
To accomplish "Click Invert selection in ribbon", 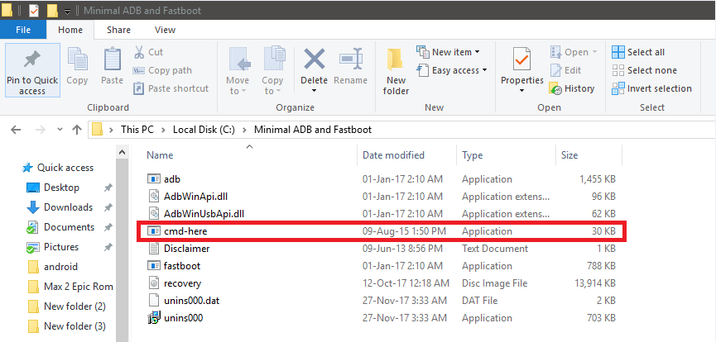I will (652, 88).
